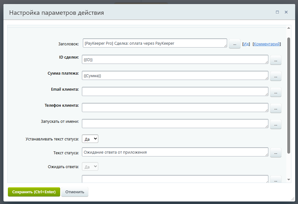Viewport: 298px width, 204px height.
Task: Open the Ид link
Action: point(246,44)
